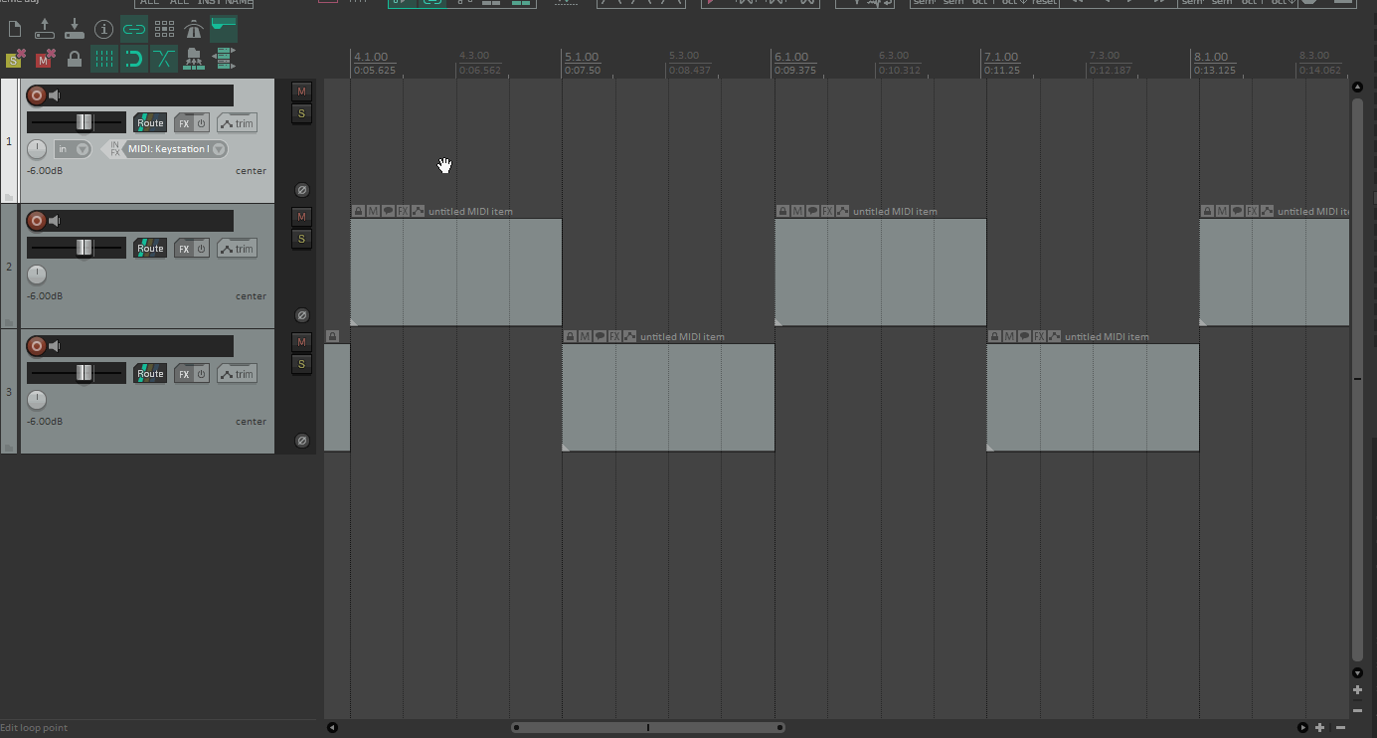The height and width of the screenshot is (738, 1377).
Task: Open Project Settings via info icon
Action: pos(103,29)
